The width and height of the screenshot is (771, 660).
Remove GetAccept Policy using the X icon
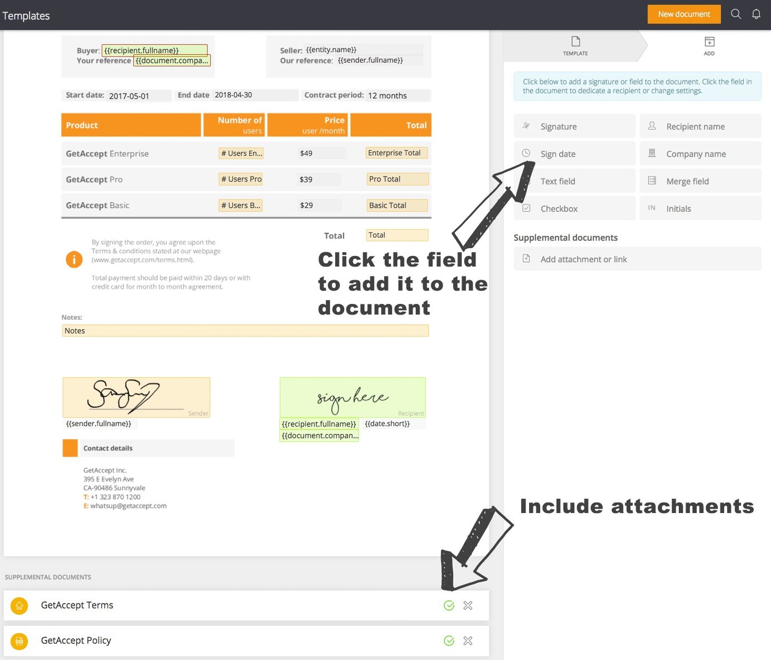(468, 640)
